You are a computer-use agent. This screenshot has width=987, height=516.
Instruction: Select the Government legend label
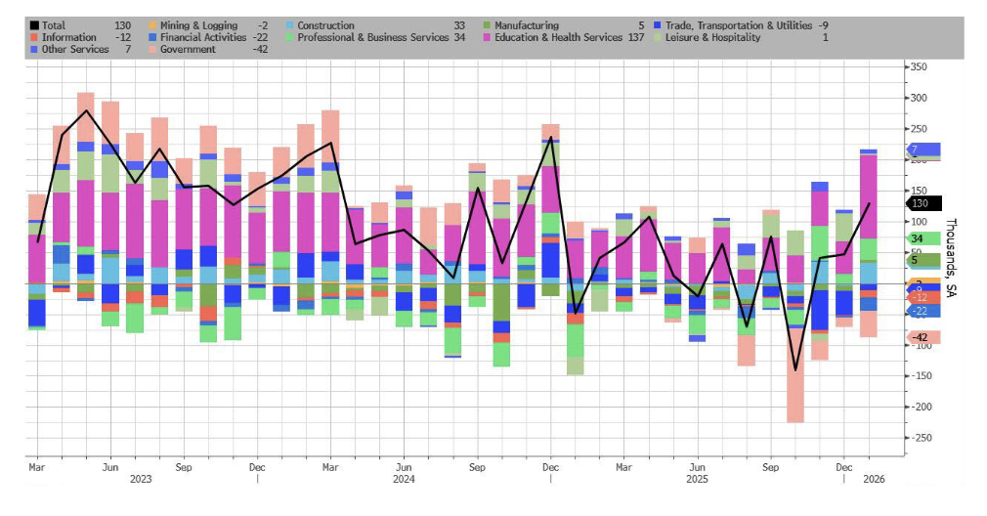pos(188,49)
